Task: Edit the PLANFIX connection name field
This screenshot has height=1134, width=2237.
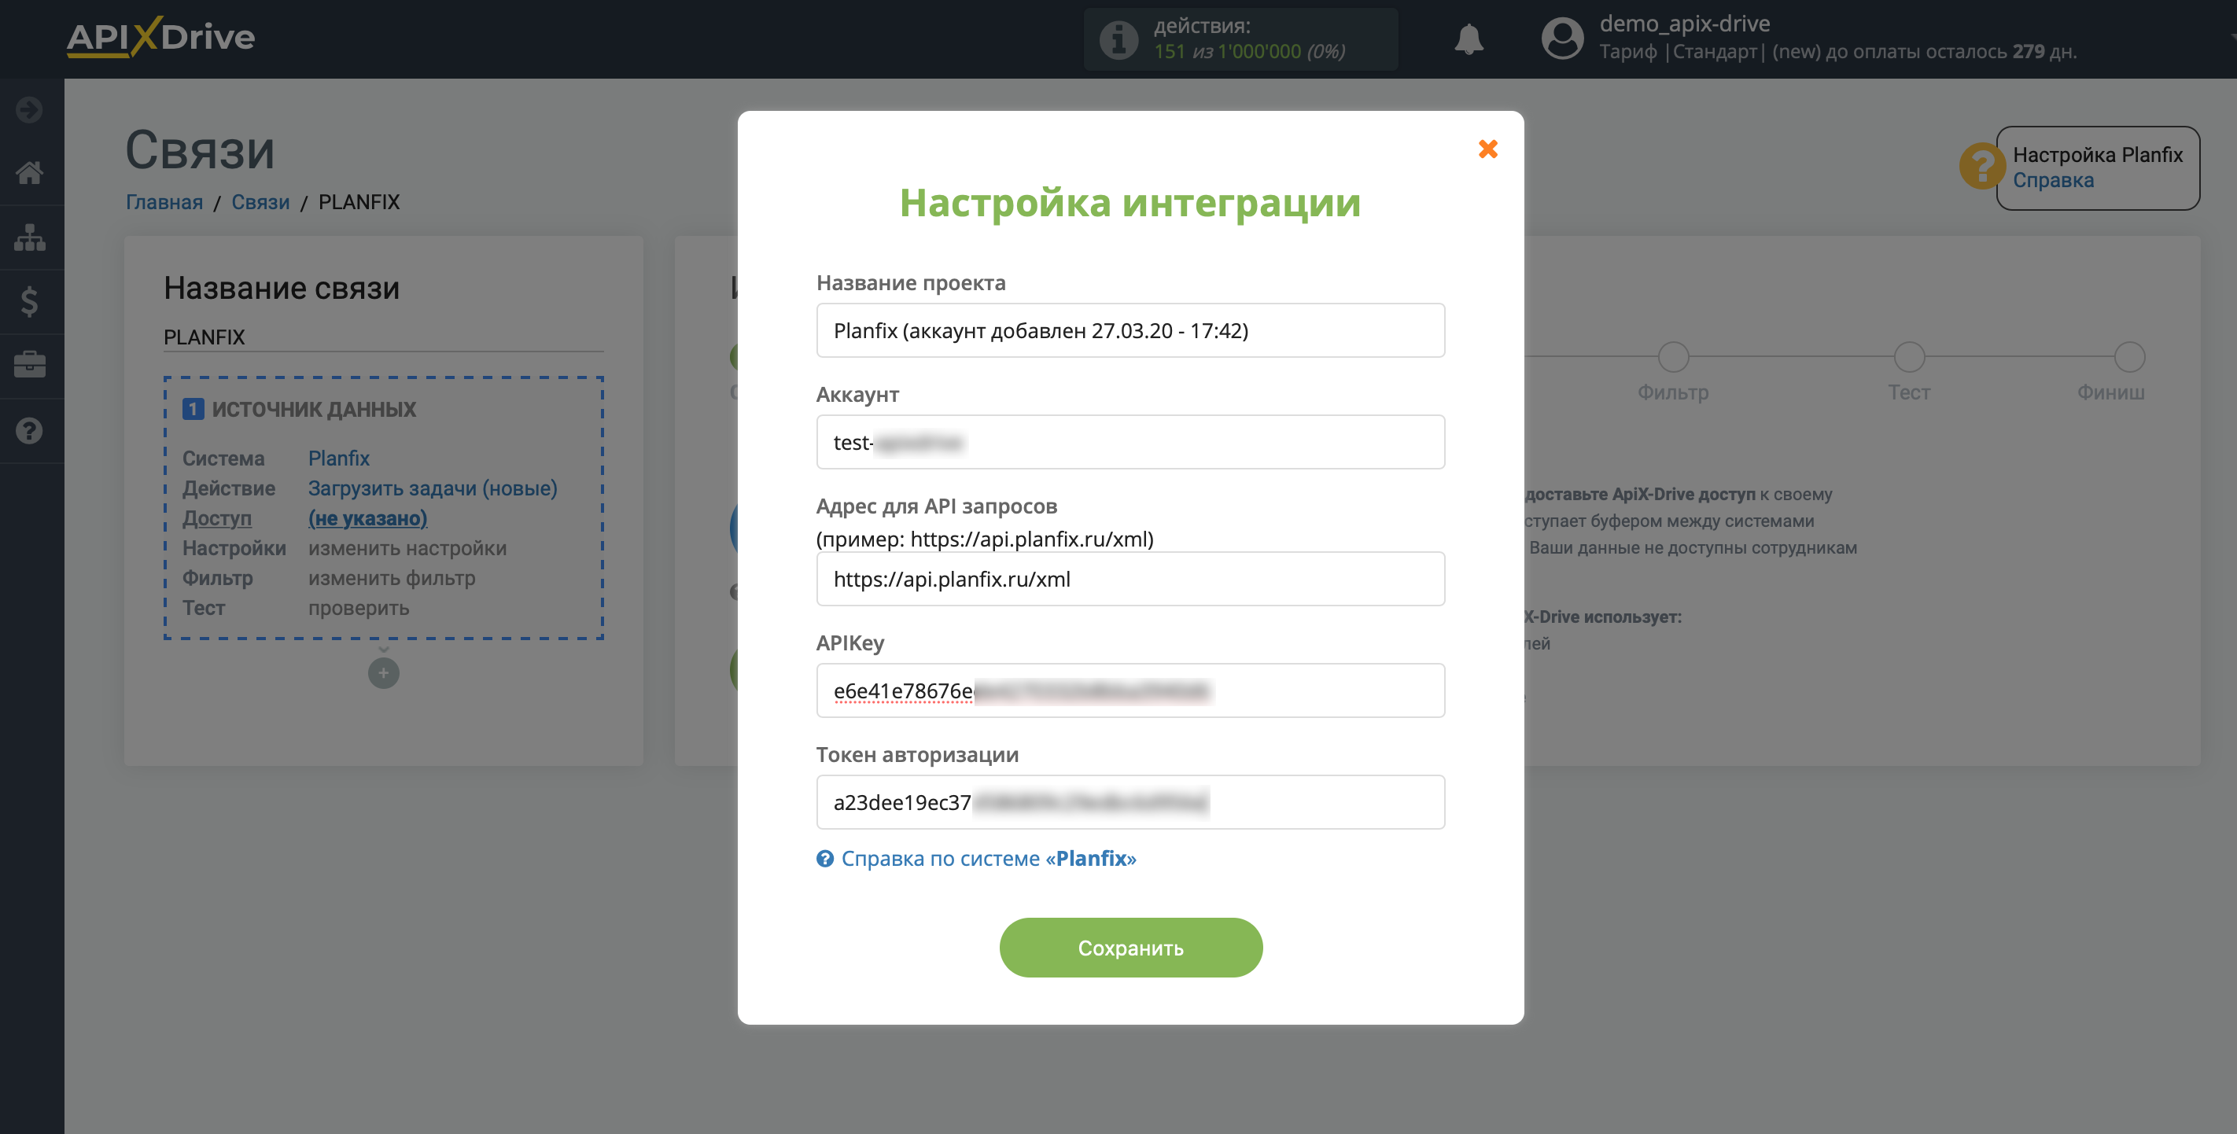Action: point(383,337)
